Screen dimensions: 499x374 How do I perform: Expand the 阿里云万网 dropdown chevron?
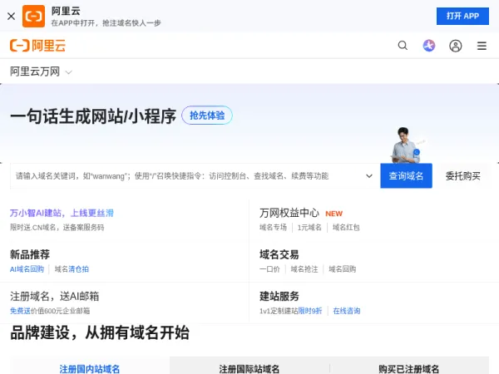pyautogui.click(x=68, y=72)
